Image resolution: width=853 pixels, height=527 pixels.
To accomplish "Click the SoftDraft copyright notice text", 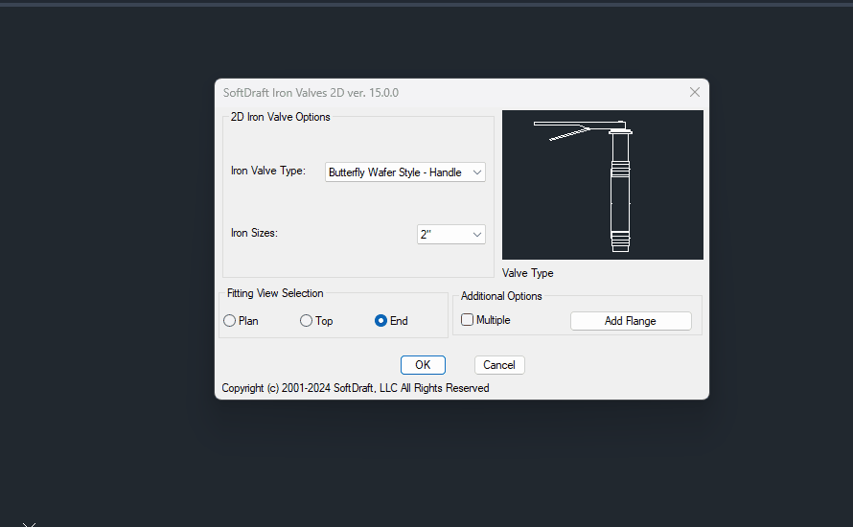I will click(356, 388).
